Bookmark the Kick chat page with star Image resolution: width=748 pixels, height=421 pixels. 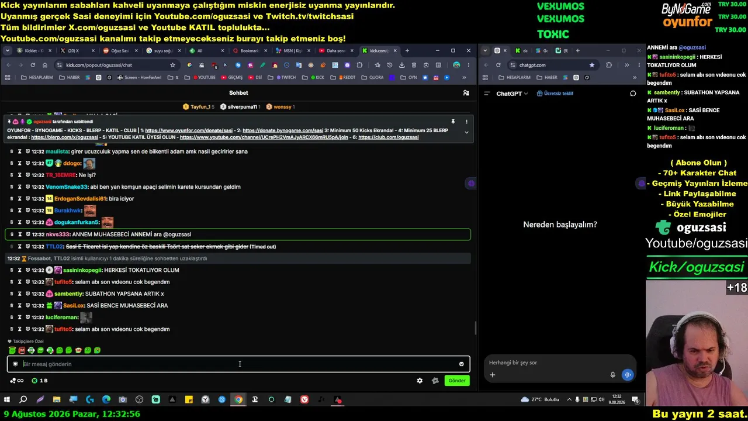tap(172, 65)
